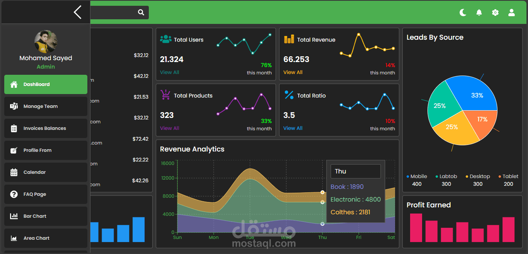Toggle the Labtob legend entry

tap(446, 177)
